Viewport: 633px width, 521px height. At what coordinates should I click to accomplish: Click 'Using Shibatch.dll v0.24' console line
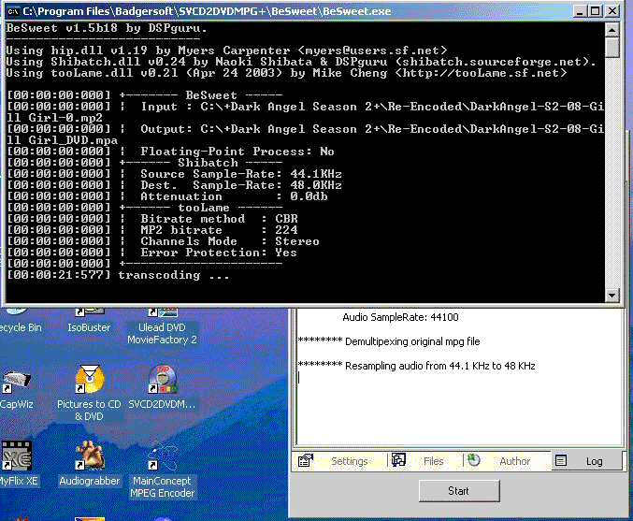tap(301, 62)
